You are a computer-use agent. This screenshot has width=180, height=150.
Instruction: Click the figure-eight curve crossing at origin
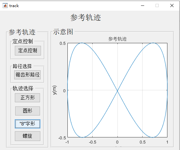pyautogui.click(x=117, y=91)
